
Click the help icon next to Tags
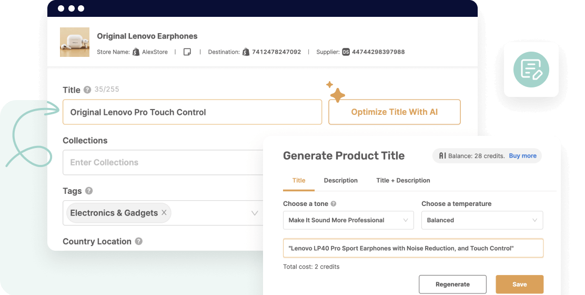[89, 191]
